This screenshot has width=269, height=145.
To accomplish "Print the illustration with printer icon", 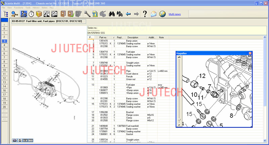I will pos(14,140).
